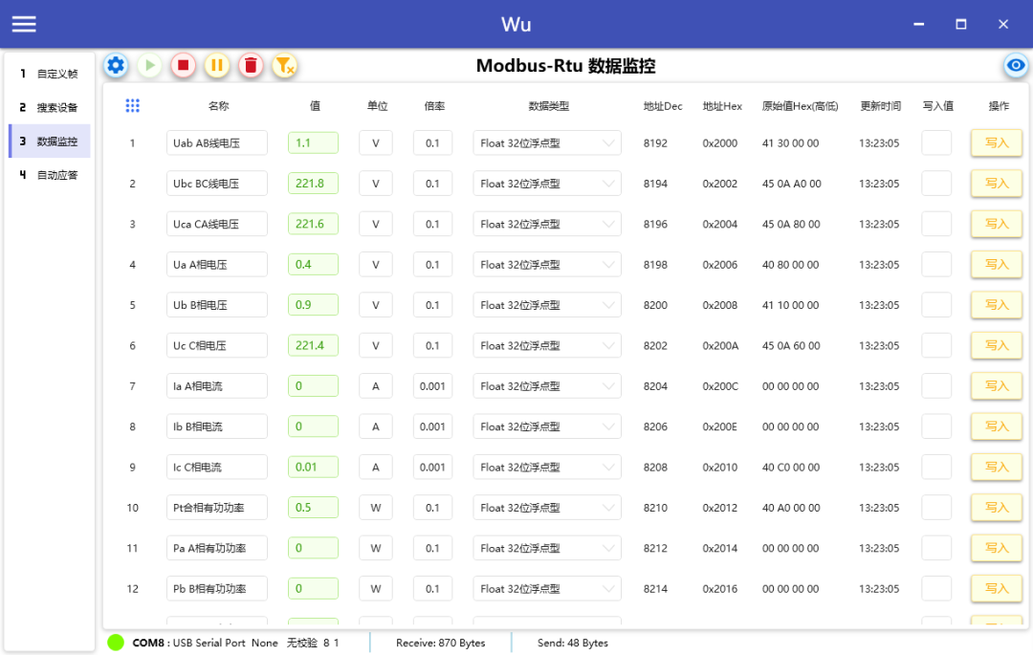This screenshot has width=1033, height=655.
Task: Open the hamburger menu in top-left corner
Action: tap(24, 24)
